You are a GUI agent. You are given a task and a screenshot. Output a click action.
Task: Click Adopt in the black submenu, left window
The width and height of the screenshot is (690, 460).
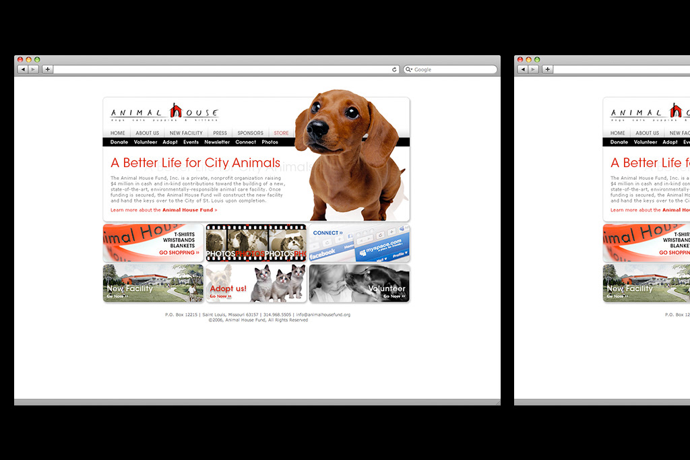[170, 142]
